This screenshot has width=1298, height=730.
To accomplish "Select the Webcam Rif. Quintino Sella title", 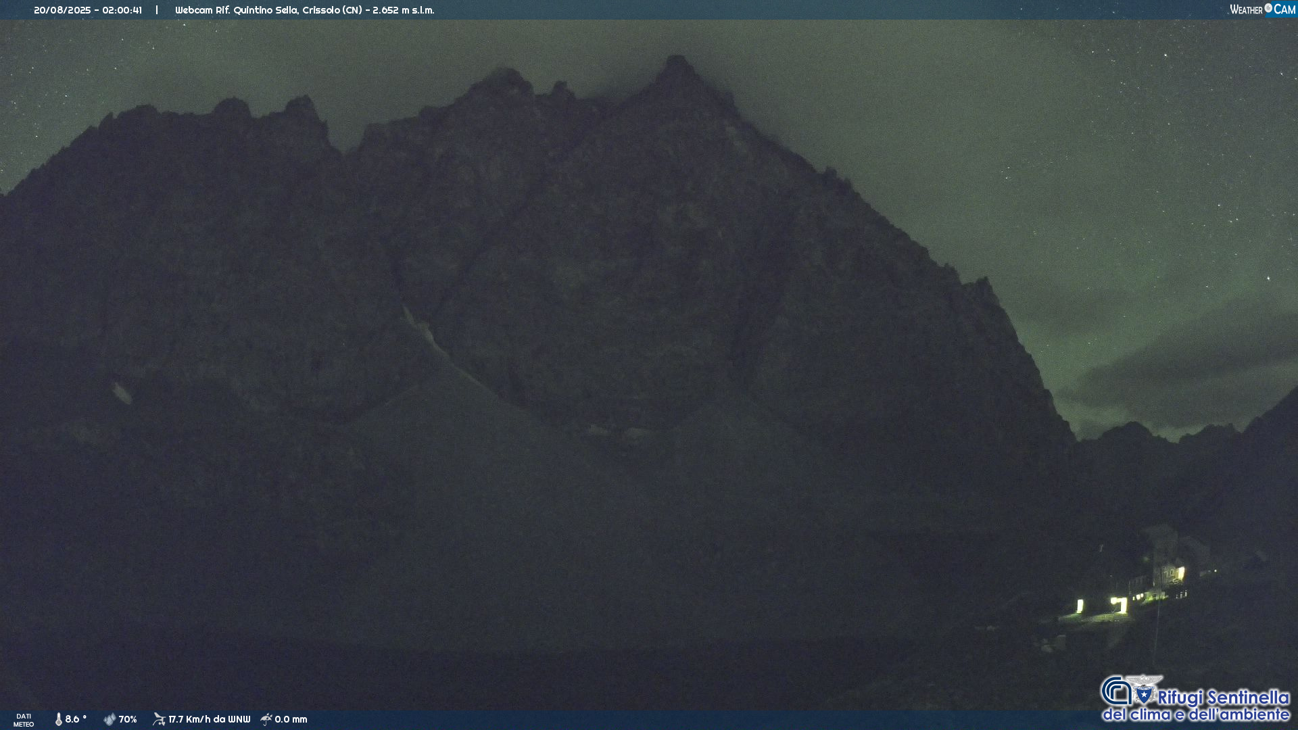I will [x=305, y=10].
